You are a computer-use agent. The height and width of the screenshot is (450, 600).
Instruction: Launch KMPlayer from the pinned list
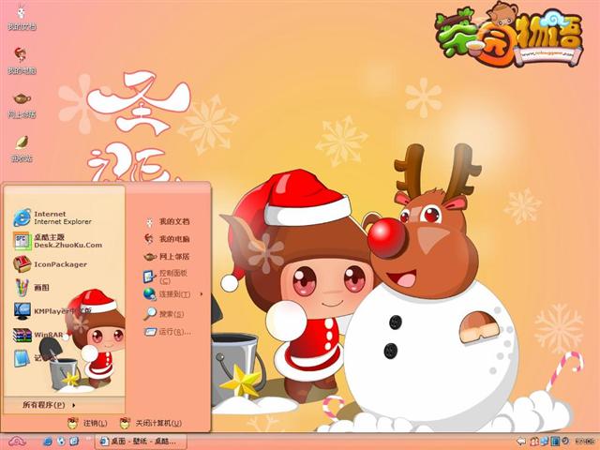tap(52, 311)
